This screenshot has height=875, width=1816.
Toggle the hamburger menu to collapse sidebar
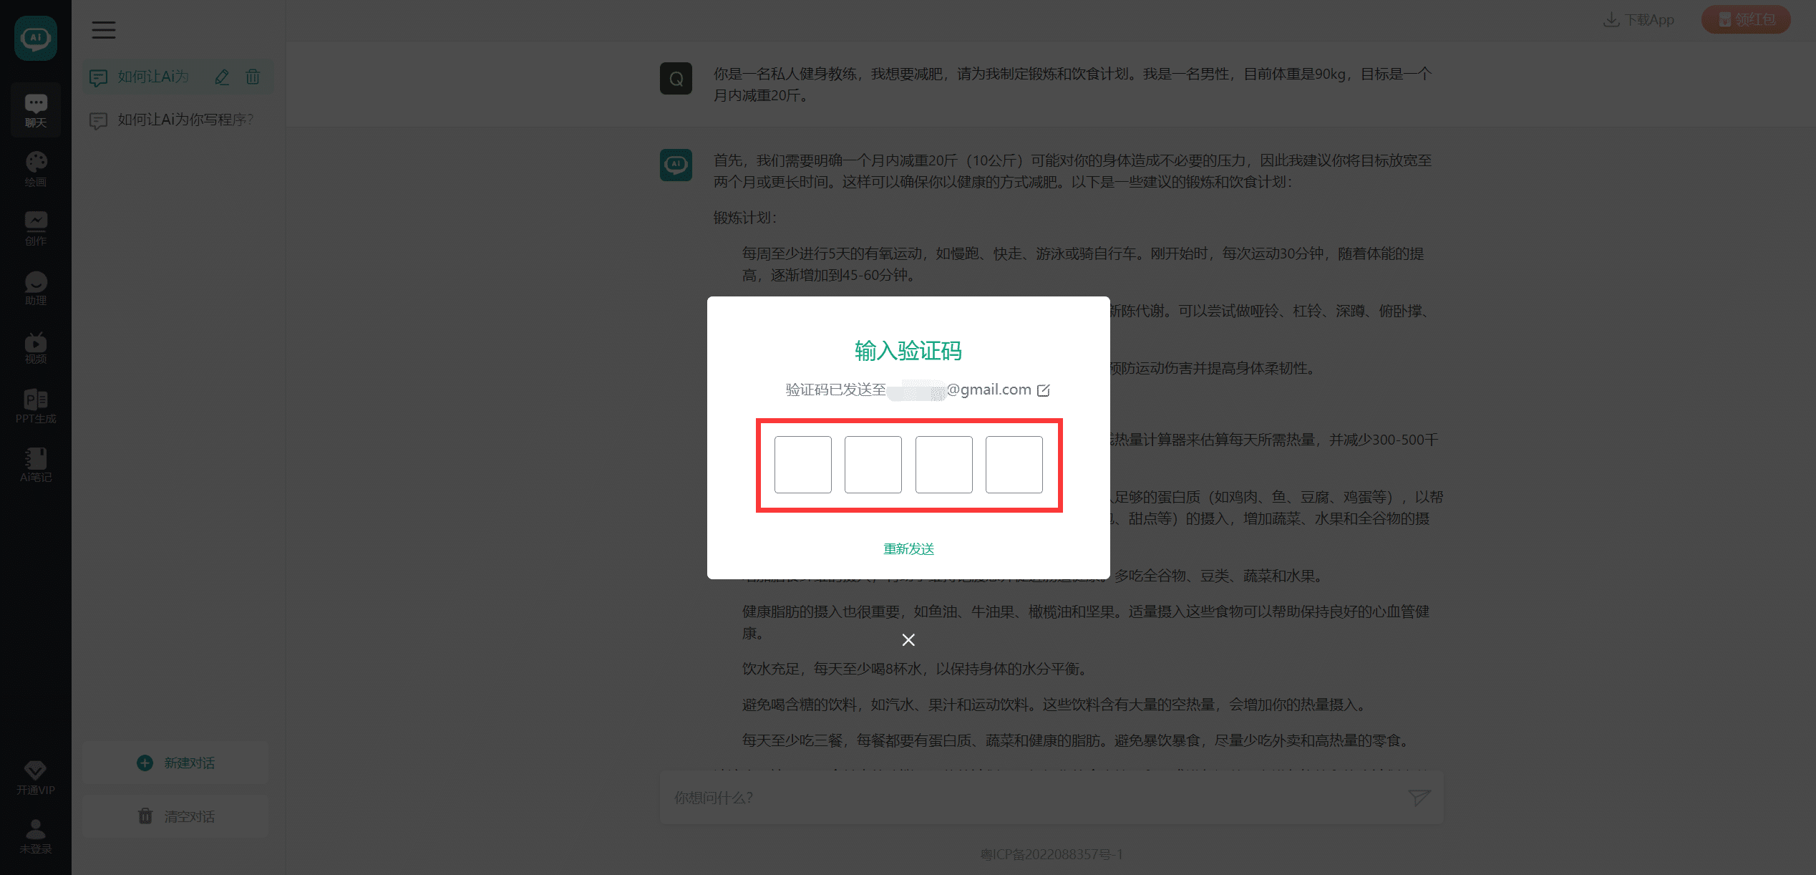104,30
